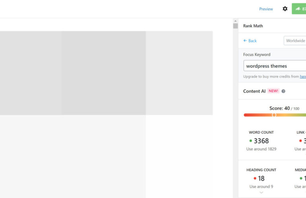Click the gray image placeholder block
Viewport: 306px width, 198px height.
[106, 73]
